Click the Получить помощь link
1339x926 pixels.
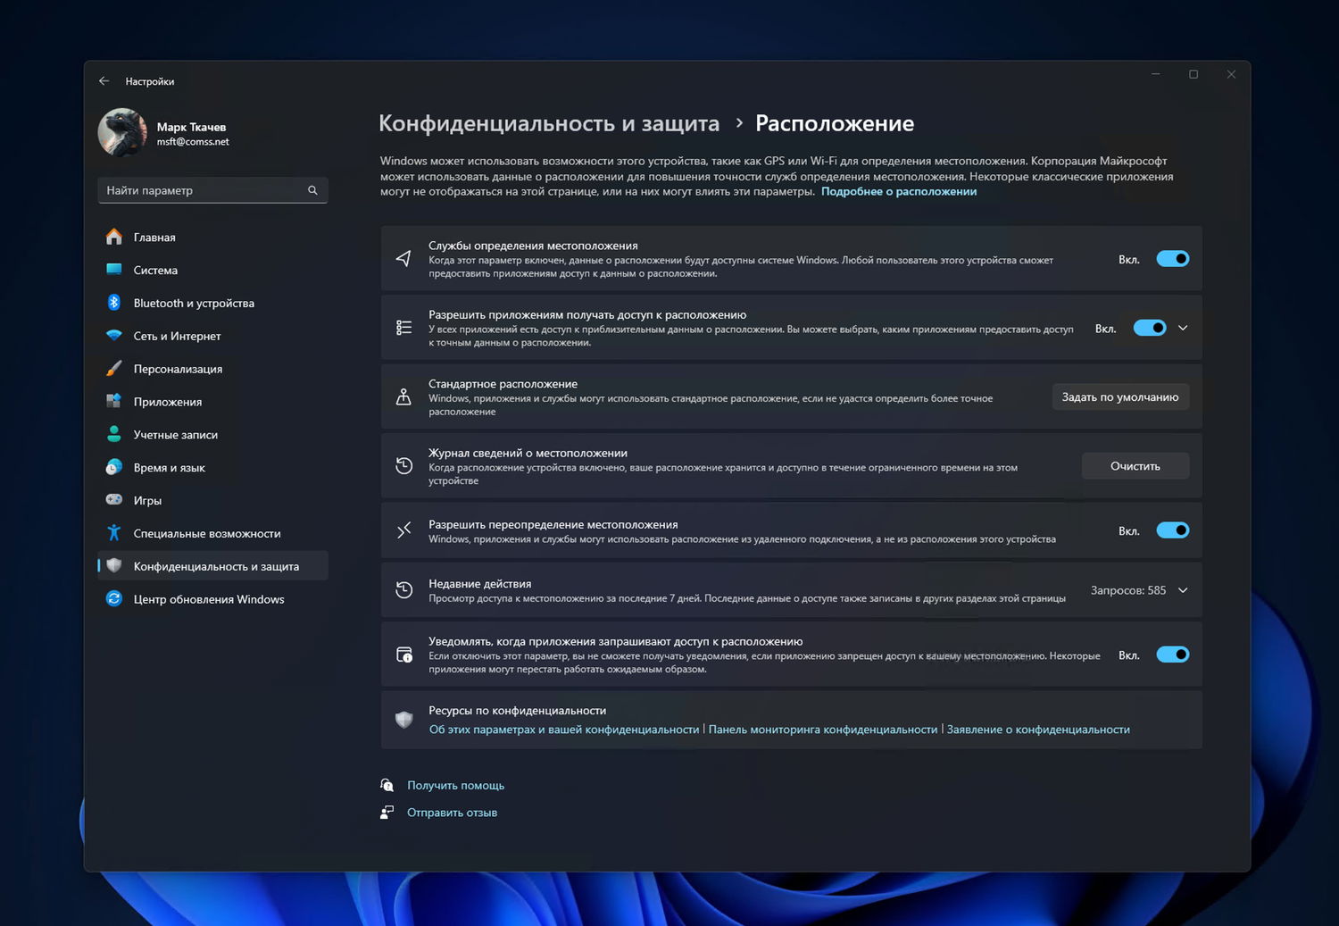[x=456, y=785]
